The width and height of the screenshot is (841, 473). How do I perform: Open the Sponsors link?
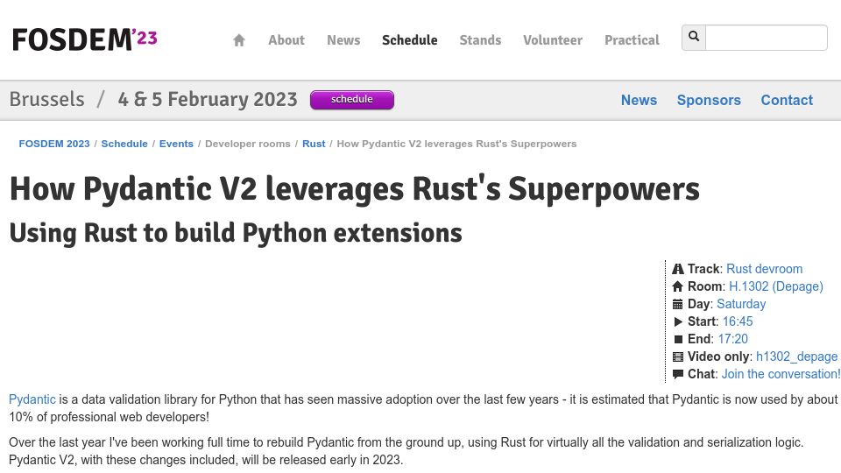(709, 100)
